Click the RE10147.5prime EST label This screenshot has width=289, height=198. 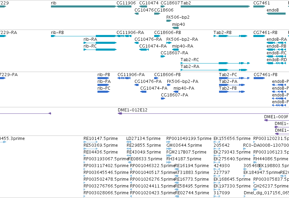[101, 139]
